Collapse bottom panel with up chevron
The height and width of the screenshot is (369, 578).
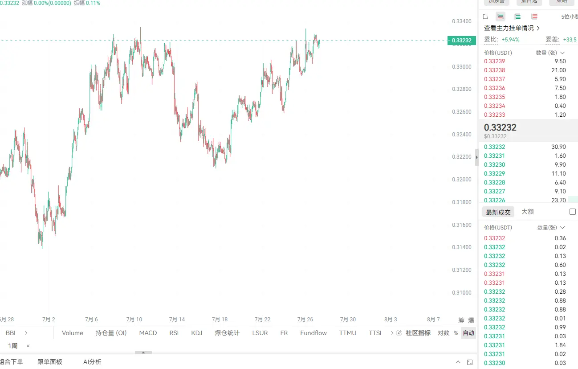458,362
